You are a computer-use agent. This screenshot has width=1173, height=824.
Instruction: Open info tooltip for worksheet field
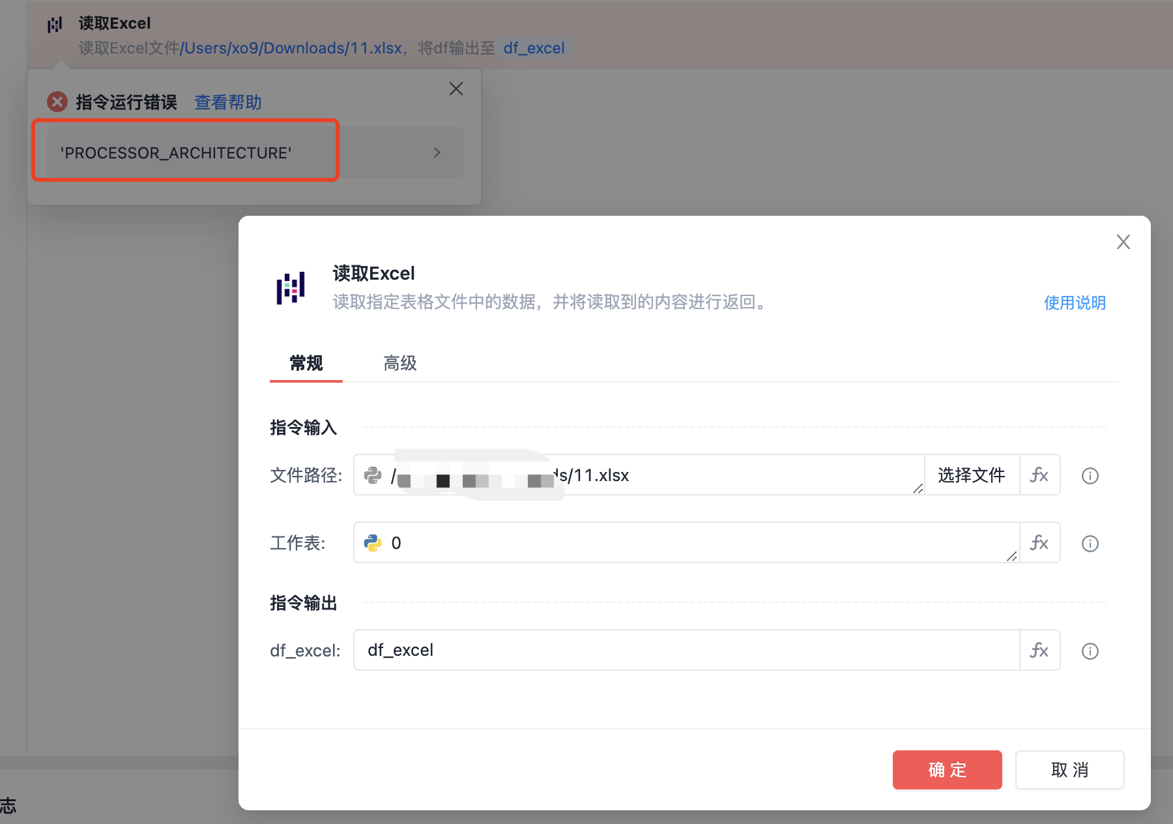point(1090,544)
